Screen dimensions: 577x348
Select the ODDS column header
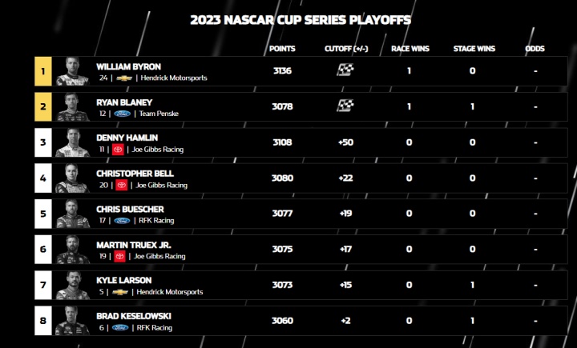click(x=535, y=49)
